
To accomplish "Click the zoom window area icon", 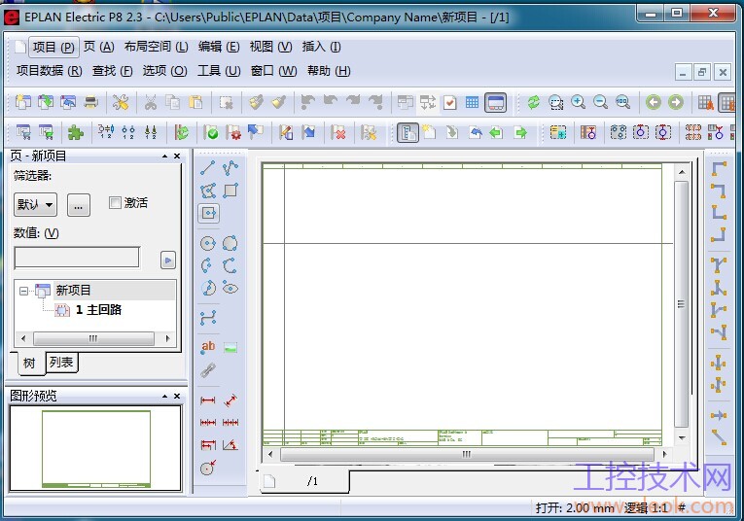I will click(555, 102).
